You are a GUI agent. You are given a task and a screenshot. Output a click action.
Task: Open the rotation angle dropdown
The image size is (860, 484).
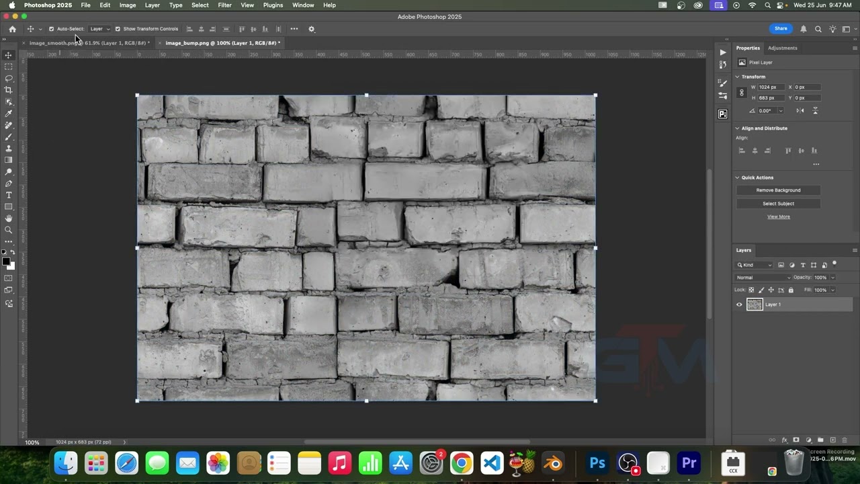[x=780, y=111]
